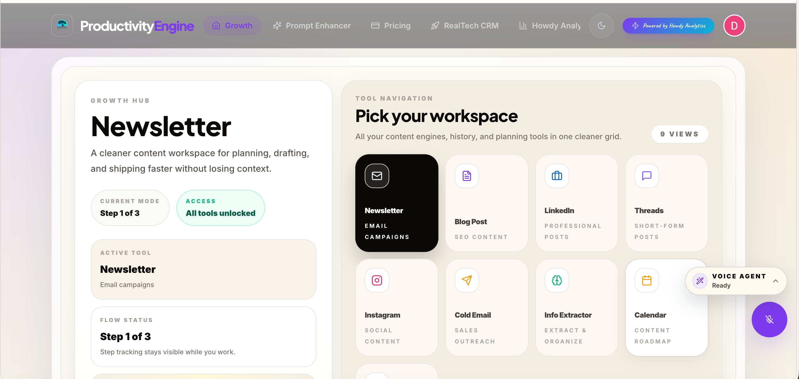The width and height of the screenshot is (799, 379).
Task: Select the LinkedIn briefcase icon
Action: [556, 176]
